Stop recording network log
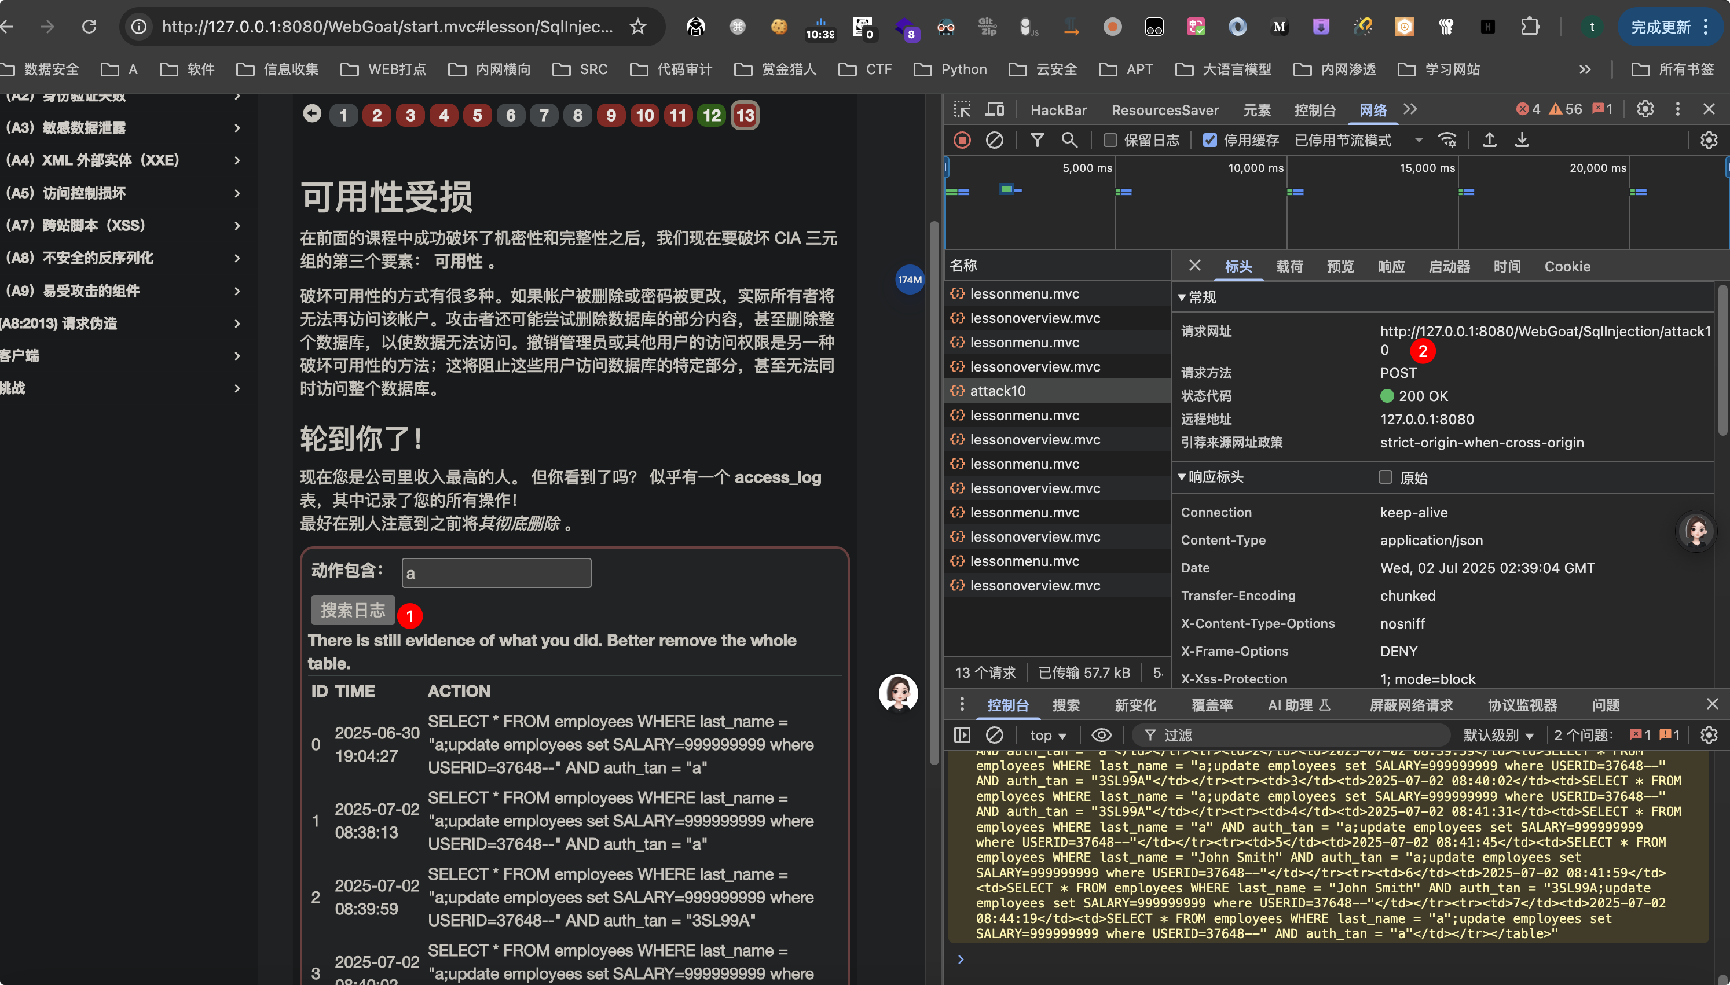Screen dimensions: 1730x985 (962, 140)
